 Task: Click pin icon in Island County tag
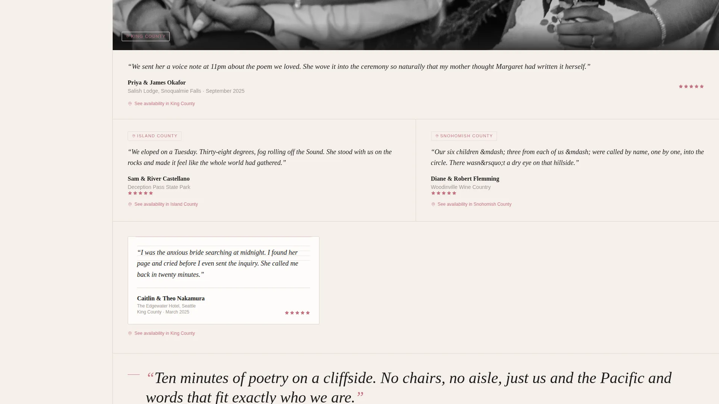134,136
